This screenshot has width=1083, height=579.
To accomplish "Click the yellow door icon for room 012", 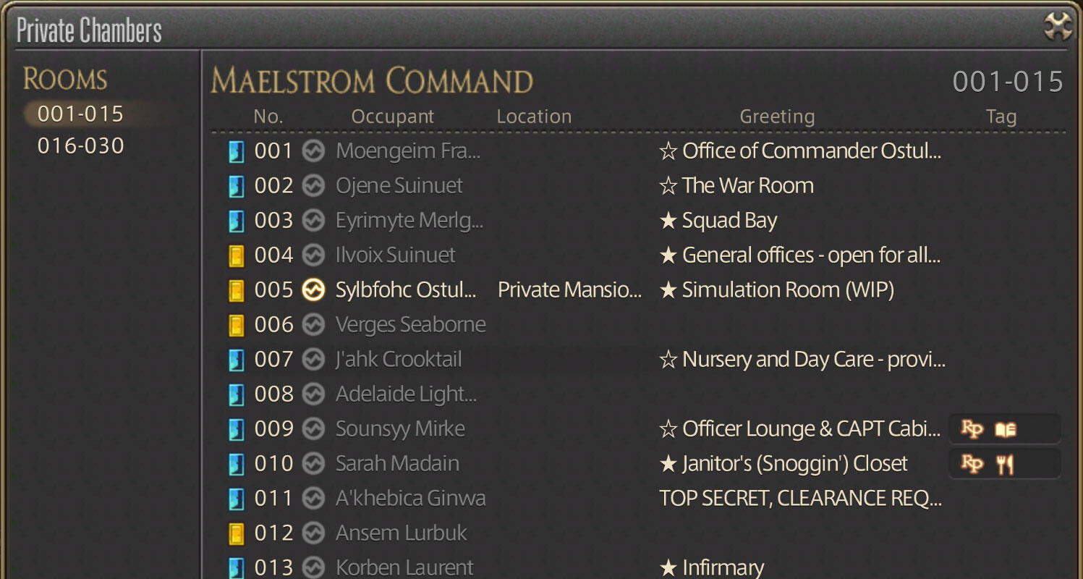I will coord(237,533).
